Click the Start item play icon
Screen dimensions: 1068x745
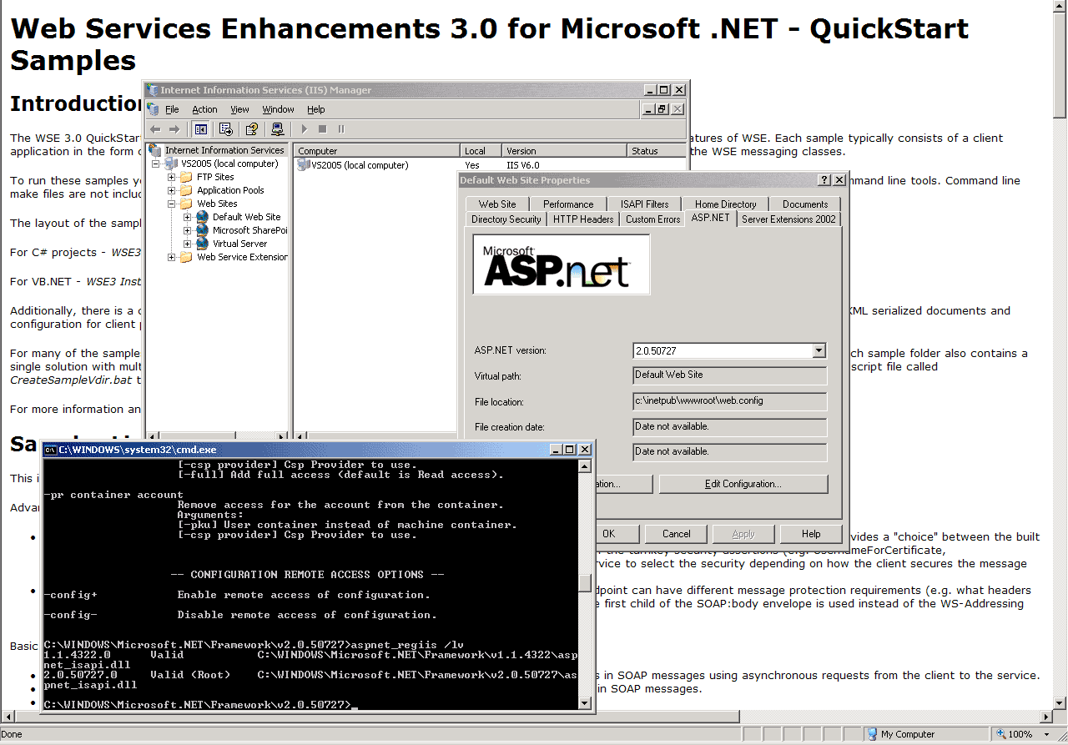click(304, 129)
